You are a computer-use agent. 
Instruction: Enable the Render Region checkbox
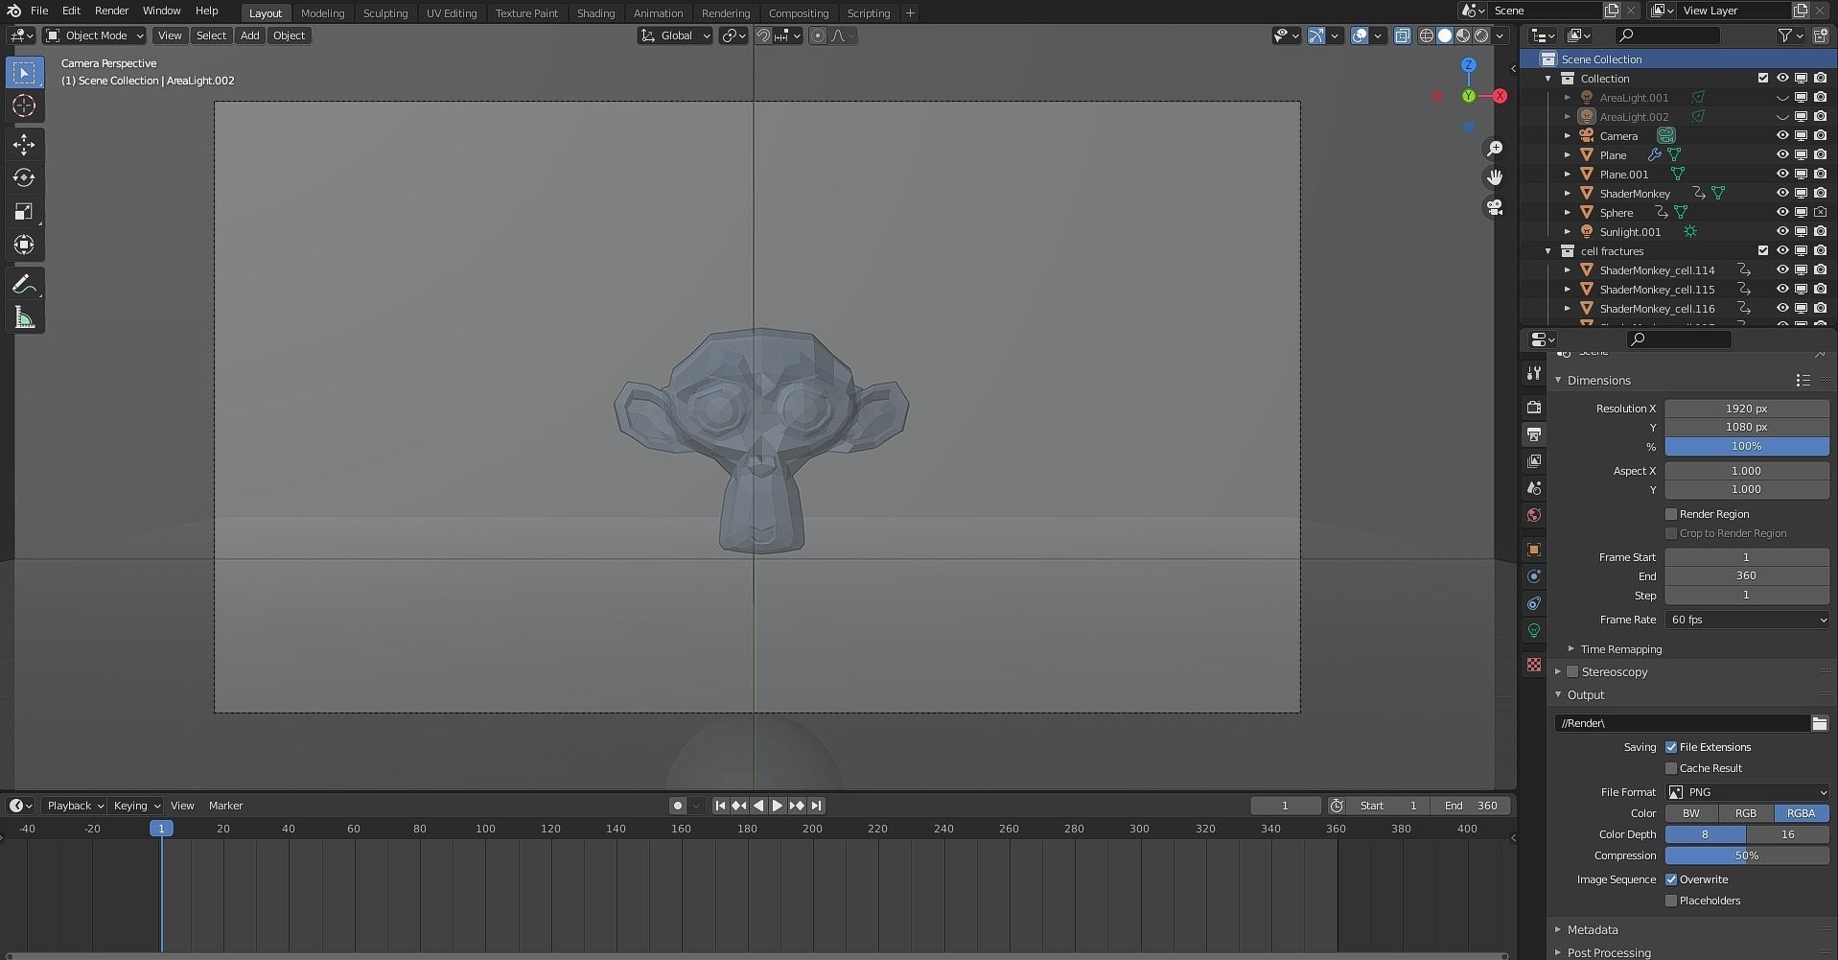[1671, 514]
